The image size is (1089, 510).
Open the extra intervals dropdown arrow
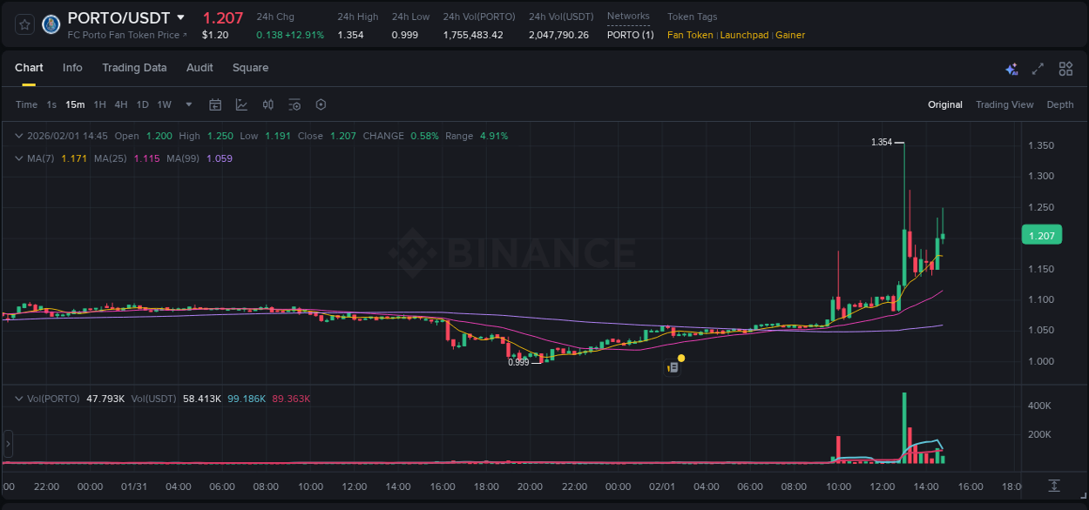[187, 104]
